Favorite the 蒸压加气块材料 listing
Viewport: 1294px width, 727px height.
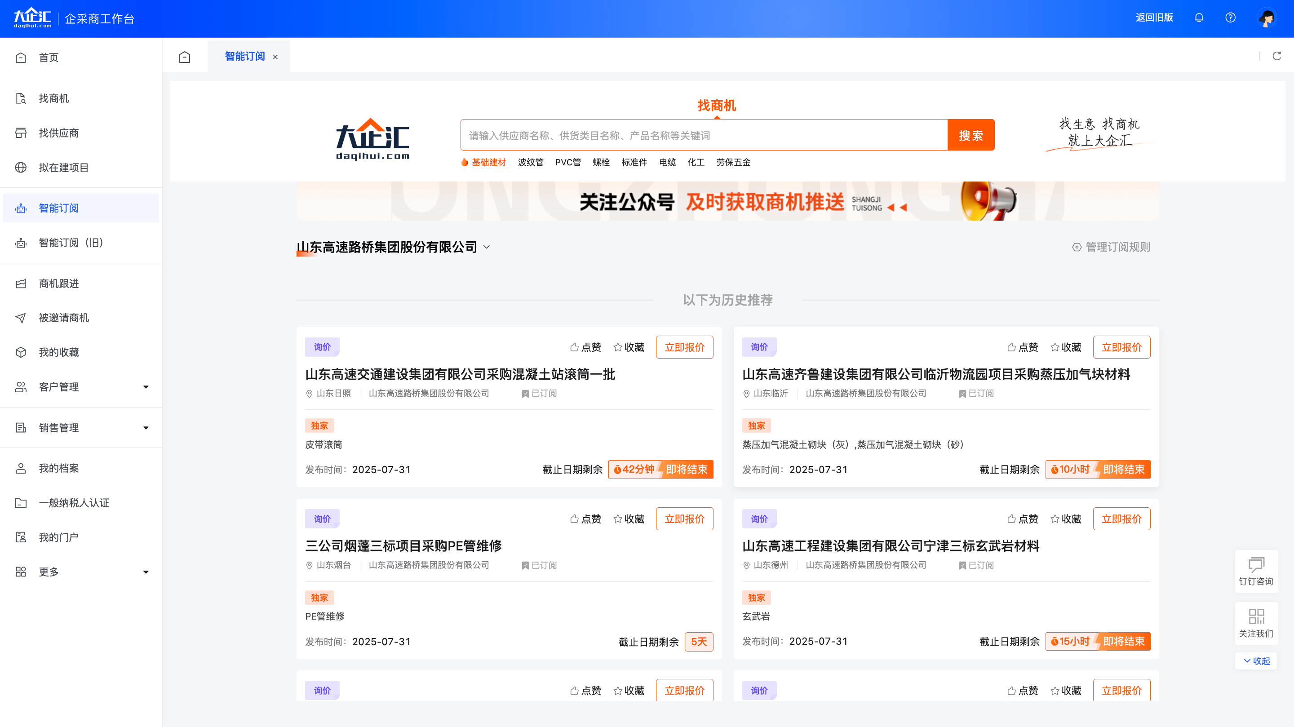tap(1066, 348)
